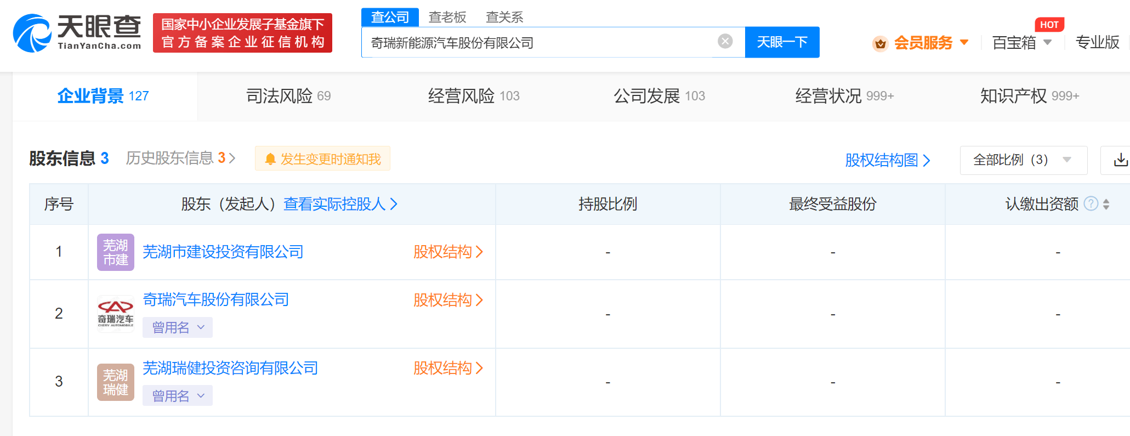Switch to the 知识产权 tab
Viewport: 1130px width, 436px height.
click(1030, 96)
